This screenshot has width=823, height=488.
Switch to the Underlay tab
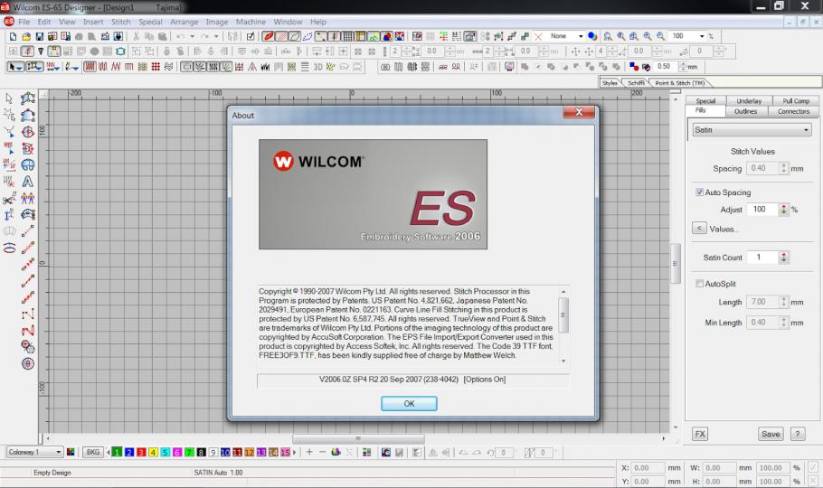pyautogui.click(x=749, y=100)
